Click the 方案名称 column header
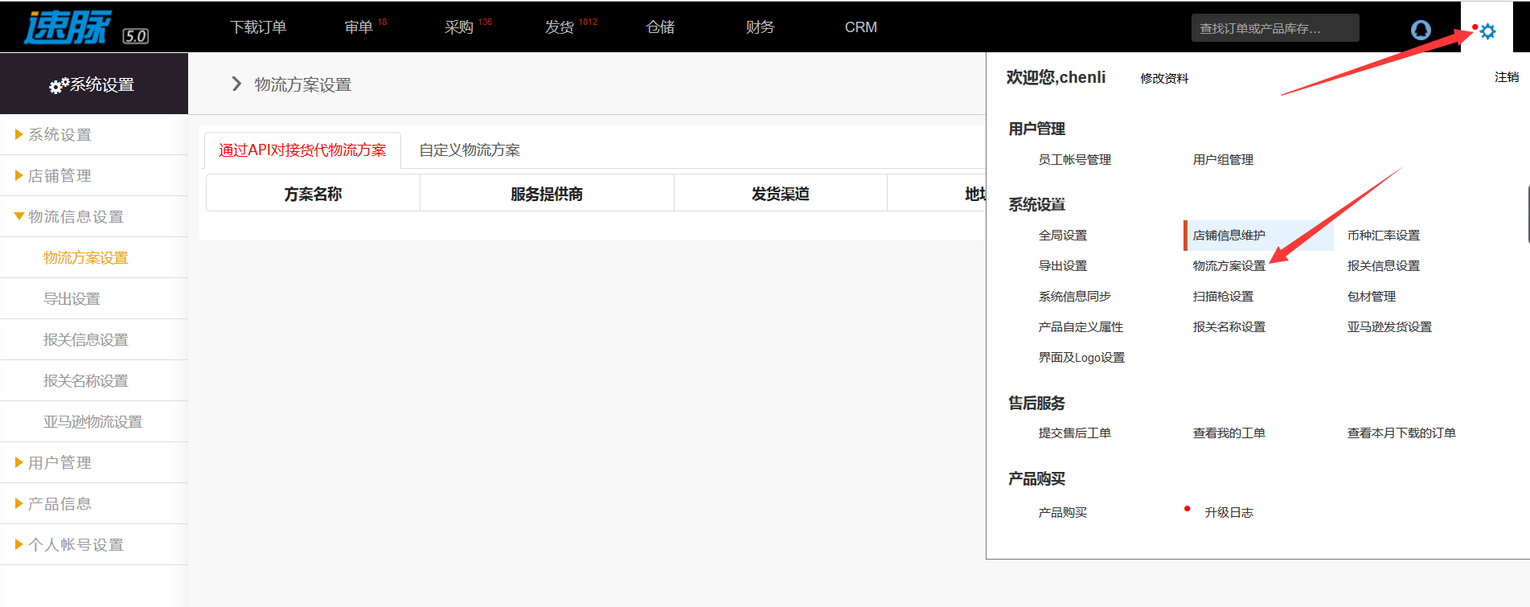Image resolution: width=1530 pixels, height=607 pixels. click(313, 194)
